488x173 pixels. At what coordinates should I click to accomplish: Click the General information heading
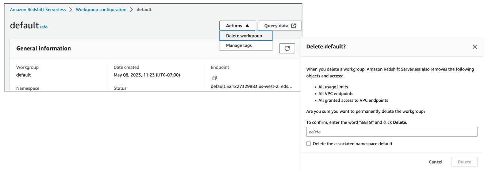pos(44,48)
